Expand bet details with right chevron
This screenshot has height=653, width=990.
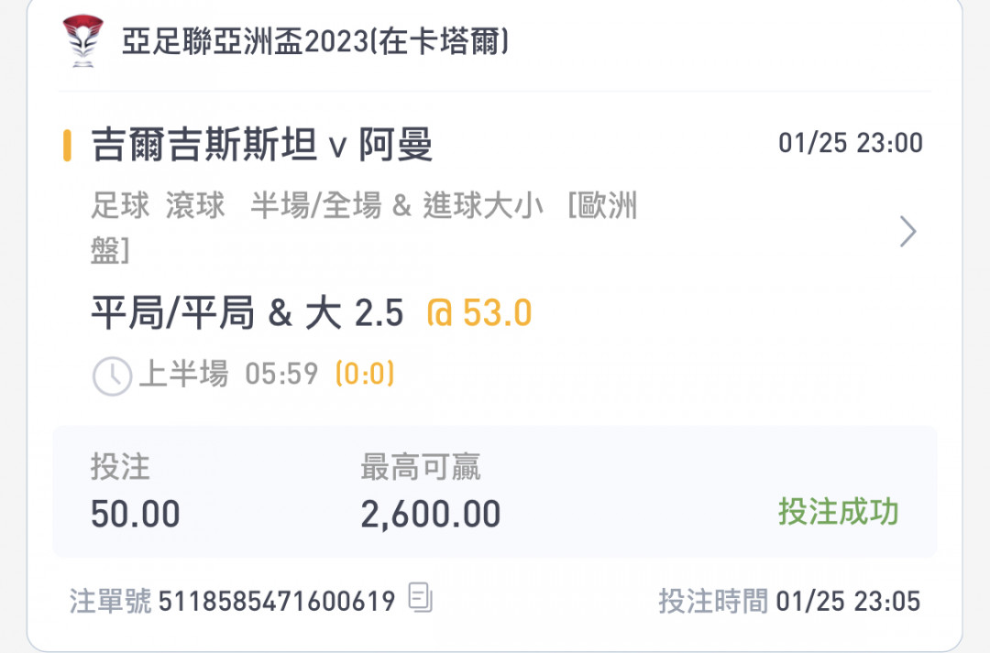907,232
